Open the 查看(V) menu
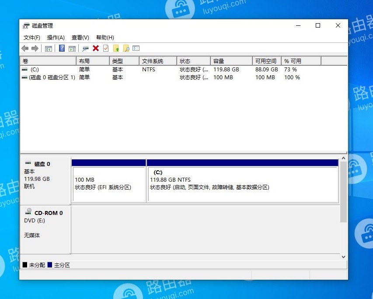 (80, 38)
